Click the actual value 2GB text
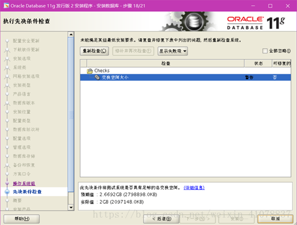Screen dimensions: 297x225 122,202
